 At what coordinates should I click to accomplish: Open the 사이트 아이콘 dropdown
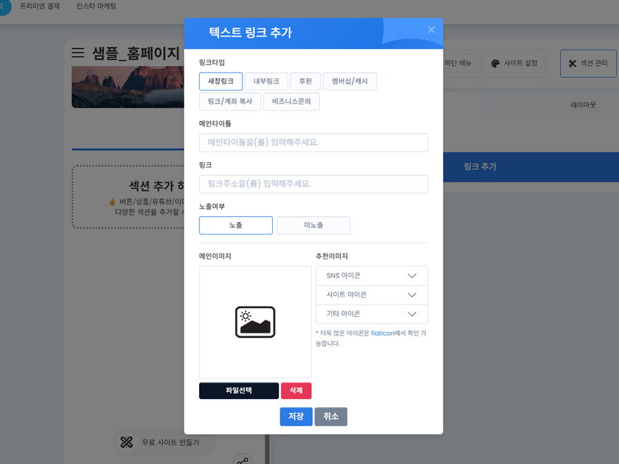[x=372, y=295]
